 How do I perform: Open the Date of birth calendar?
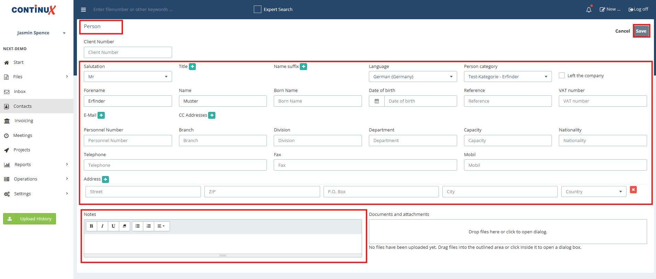(x=377, y=101)
